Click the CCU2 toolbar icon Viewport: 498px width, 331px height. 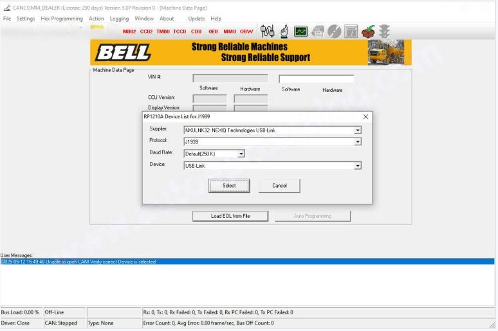pos(146,31)
